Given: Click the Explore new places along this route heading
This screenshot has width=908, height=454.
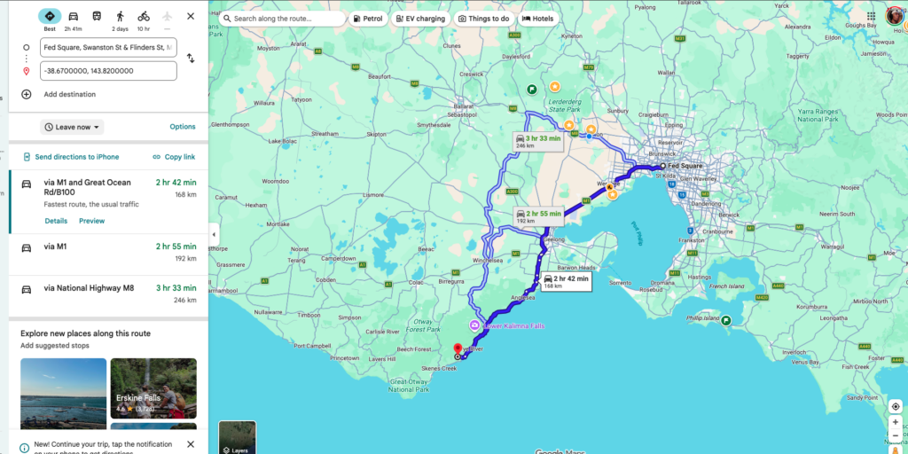Looking at the screenshot, I should point(85,333).
